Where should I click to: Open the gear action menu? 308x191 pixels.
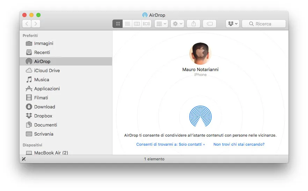[177, 24]
